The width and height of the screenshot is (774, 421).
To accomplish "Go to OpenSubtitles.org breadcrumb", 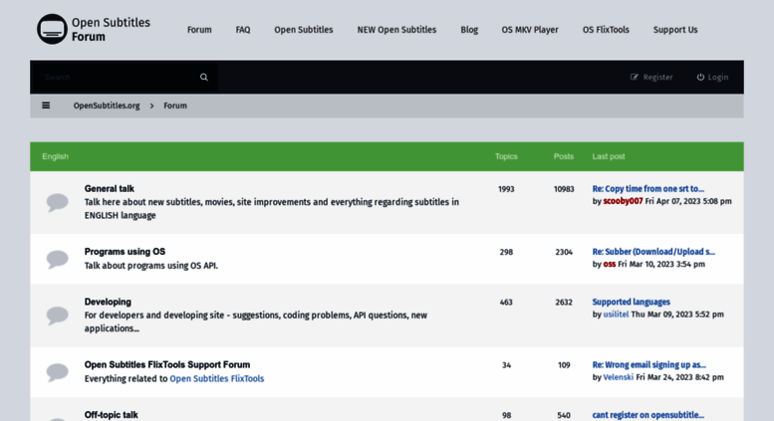I will 107,105.
